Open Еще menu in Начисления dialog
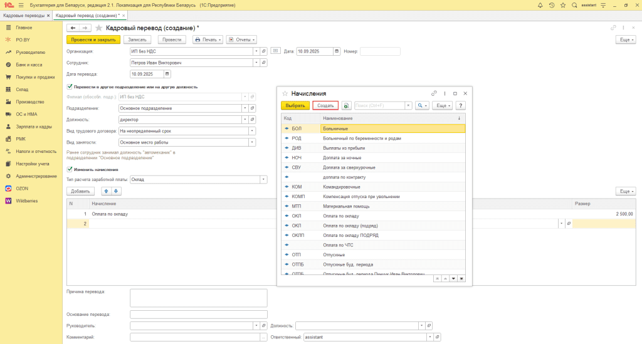This screenshot has width=642, height=344. [x=442, y=105]
